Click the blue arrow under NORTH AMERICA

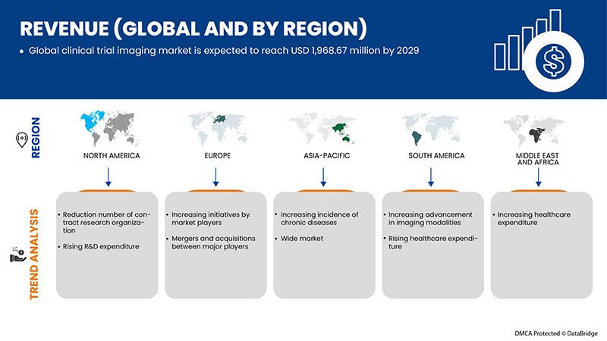[107, 177]
